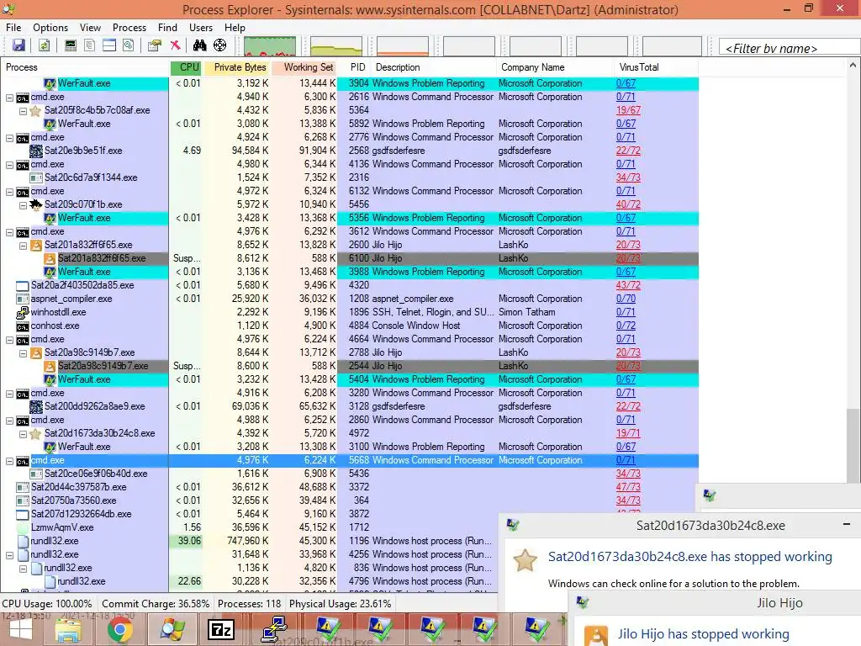Collapse the cmd.exe node with PID 2616
Image resolution: width=861 pixels, height=646 pixels.
(x=9, y=98)
